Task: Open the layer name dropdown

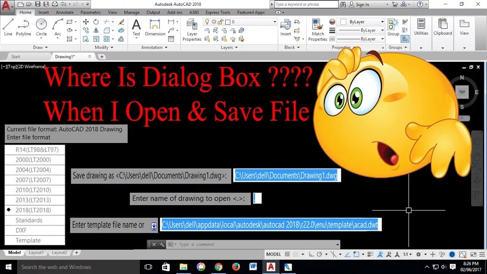Action: (x=274, y=22)
